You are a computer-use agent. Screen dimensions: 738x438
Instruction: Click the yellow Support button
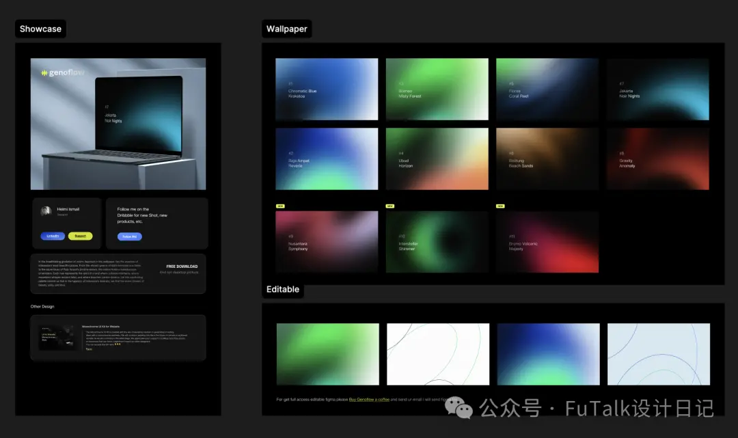(x=80, y=236)
